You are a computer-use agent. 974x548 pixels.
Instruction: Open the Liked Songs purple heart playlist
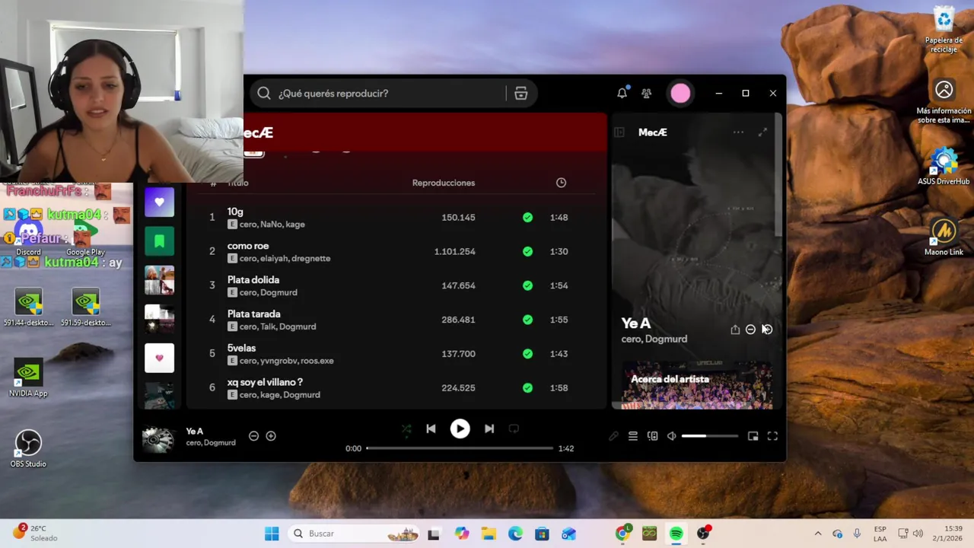coord(159,202)
